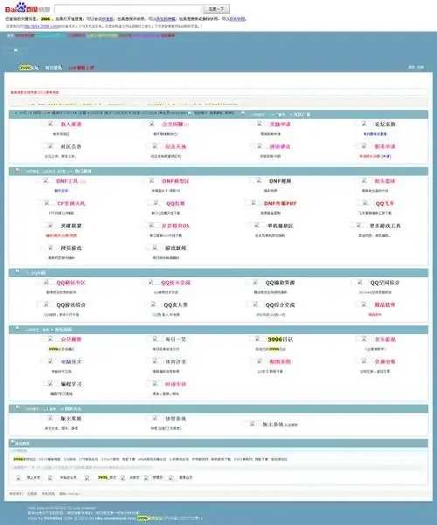Click the forum icon beside 网页游戏

coord(51,248)
